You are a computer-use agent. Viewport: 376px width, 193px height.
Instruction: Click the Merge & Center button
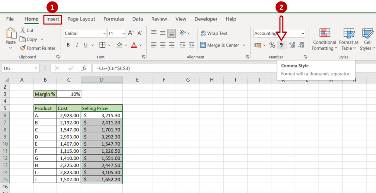(219, 45)
